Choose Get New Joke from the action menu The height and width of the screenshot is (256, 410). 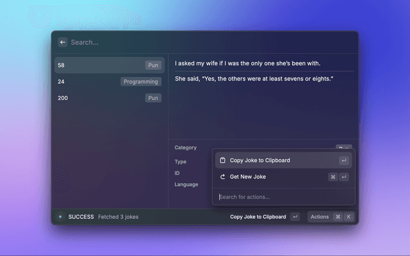pyautogui.click(x=248, y=177)
